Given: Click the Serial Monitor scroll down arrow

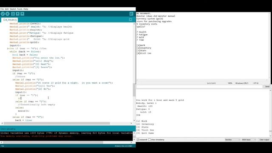Looking at the screenshot, I should pos(270,136).
